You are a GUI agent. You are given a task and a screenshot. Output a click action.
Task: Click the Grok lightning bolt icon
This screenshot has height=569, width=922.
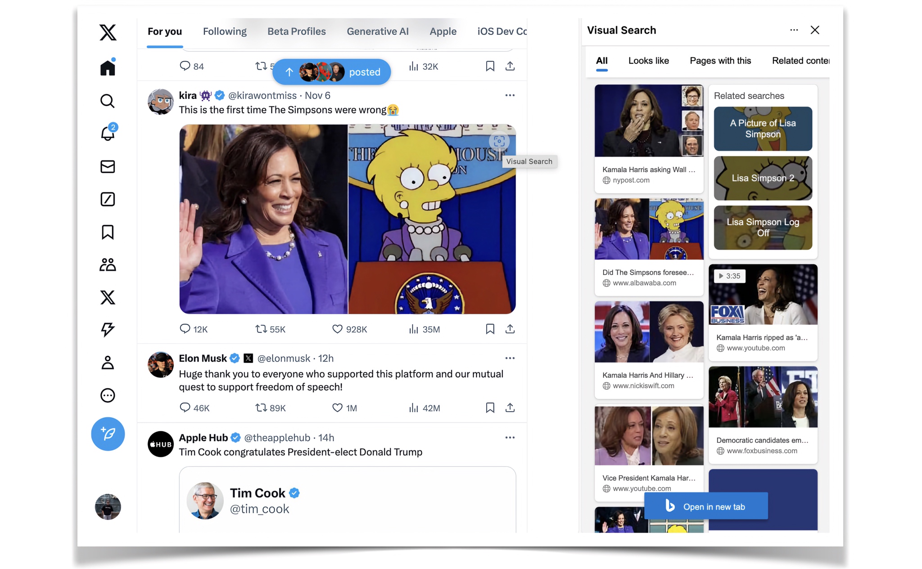click(x=106, y=330)
